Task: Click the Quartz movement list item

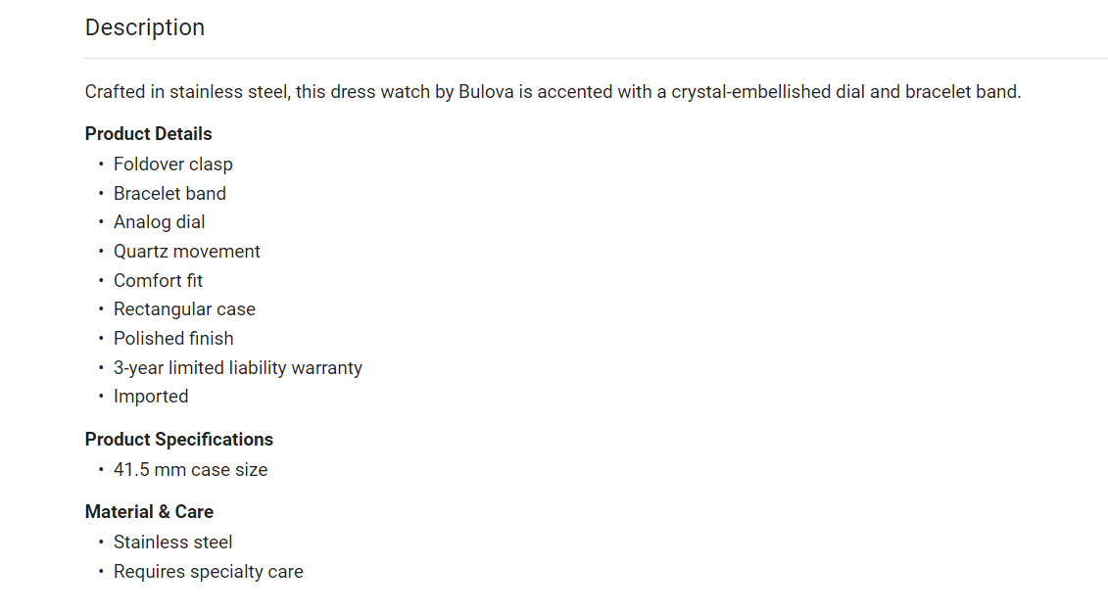Action: (186, 251)
